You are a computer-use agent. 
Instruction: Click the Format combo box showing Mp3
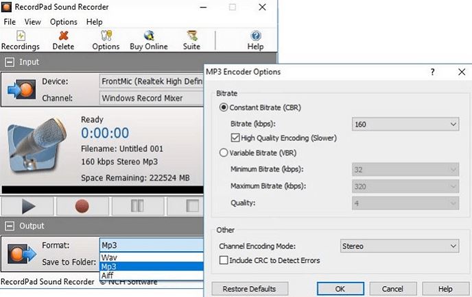click(x=152, y=245)
